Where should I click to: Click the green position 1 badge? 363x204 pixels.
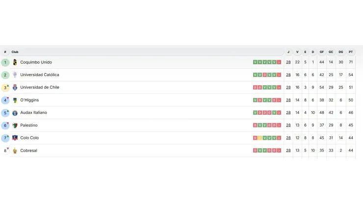5,62
